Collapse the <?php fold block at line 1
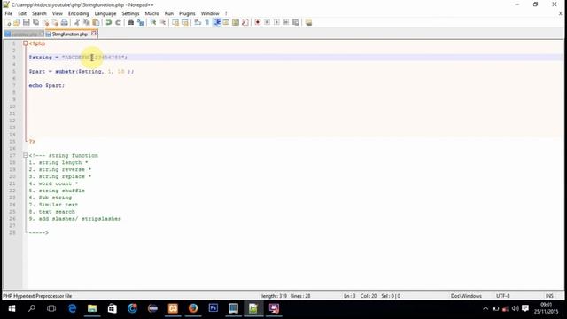Image resolution: width=567 pixels, height=319 pixels. click(26, 43)
